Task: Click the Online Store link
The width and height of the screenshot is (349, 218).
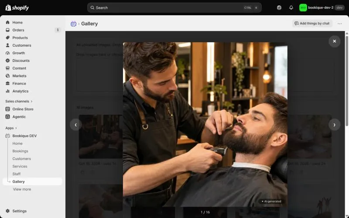Action: point(23,109)
